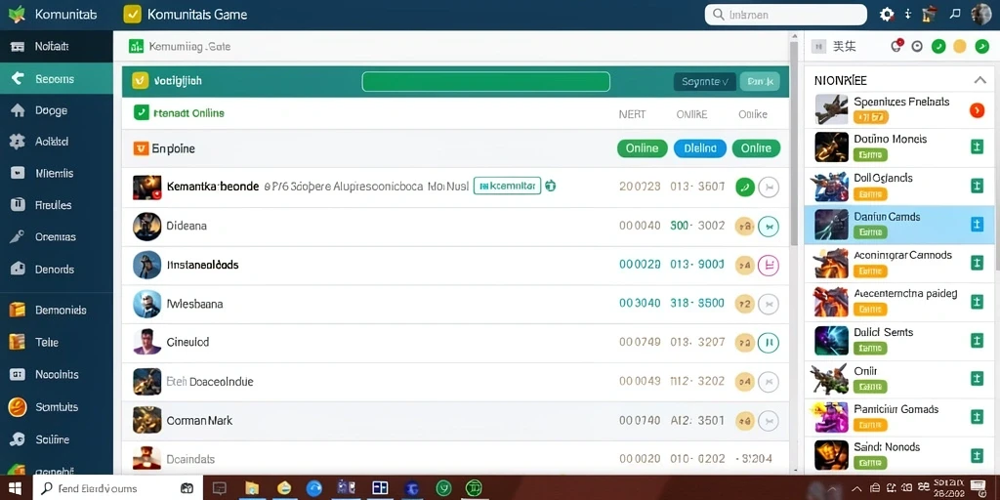Open the search field in the top bar
The height and width of the screenshot is (500, 1000).
click(x=785, y=15)
